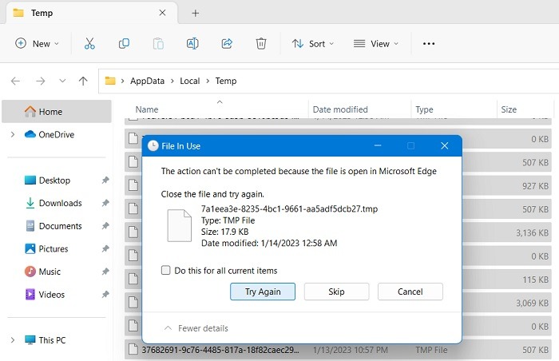This screenshot has height=361, width=559.
Task: Open Documents quick access folder
Action: (x=60, y=226)
